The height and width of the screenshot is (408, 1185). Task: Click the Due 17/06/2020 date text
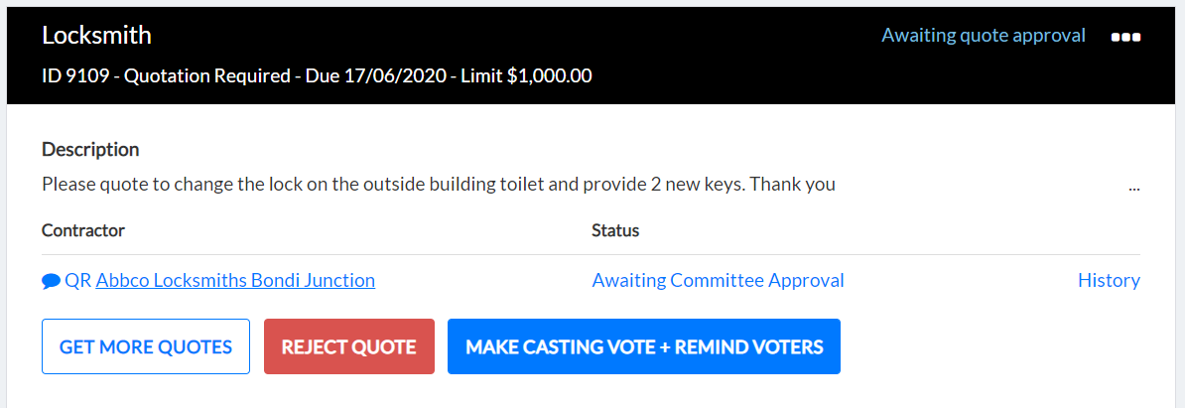point(375,75)
